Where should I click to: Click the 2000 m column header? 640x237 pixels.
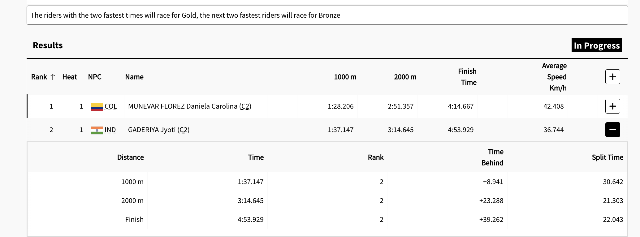pos(405,77)
